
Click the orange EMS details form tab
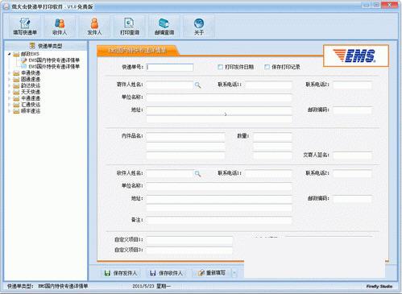click(x=137, y=51)
